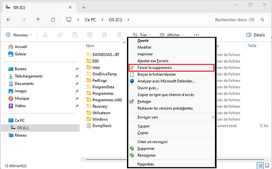The width and height of the screenshot is (272, 169).
Task: Click pin icon next to Documents
Action: [x=77, y=84]
